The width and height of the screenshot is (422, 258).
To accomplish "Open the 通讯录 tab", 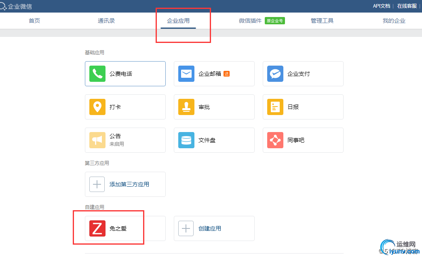I will pos(106,21).
